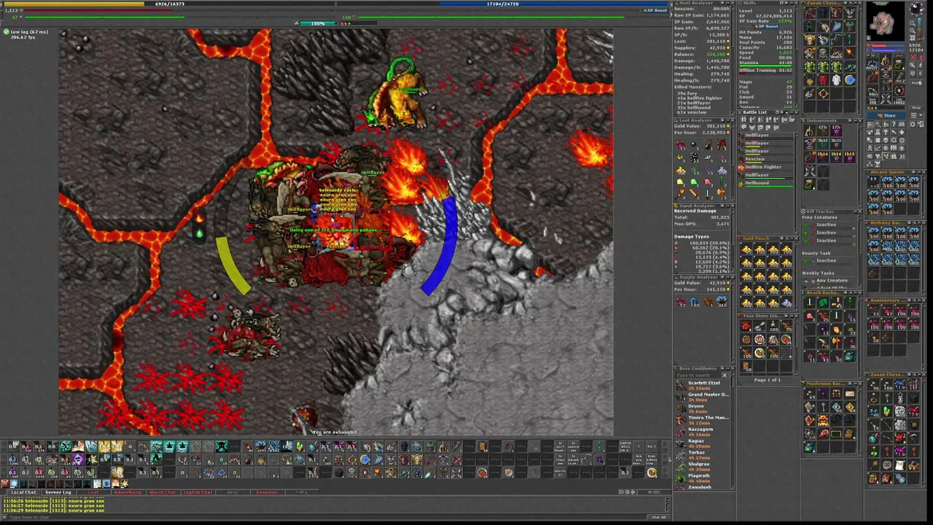Image resolution: width=933 pixels, height=525 pixels.
Task: Open the Help chat tab
Action: tap(232, 492)
